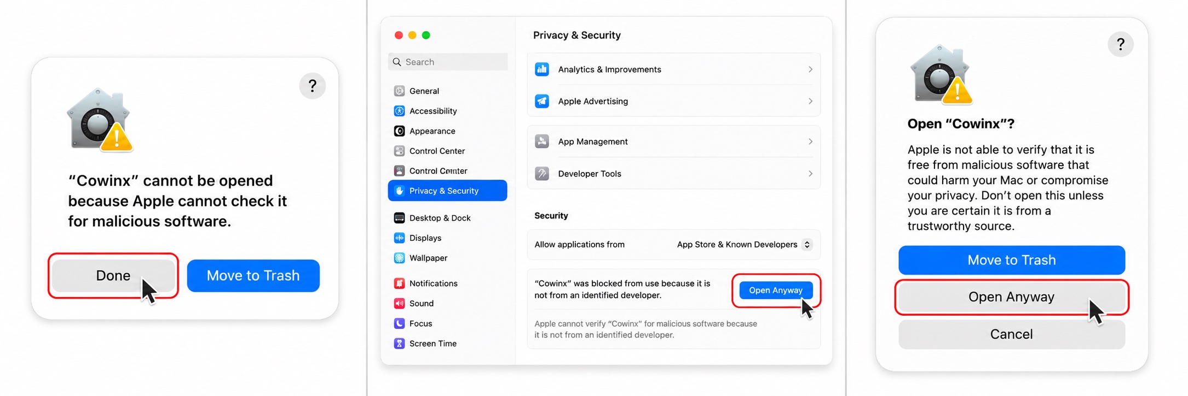Select General in the settings sidebar
The height and width of the screenshot is (396, 1188).
447,91
